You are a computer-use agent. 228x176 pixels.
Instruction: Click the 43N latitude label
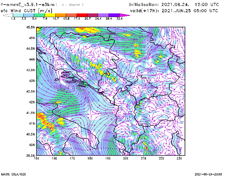coord(32,81)
